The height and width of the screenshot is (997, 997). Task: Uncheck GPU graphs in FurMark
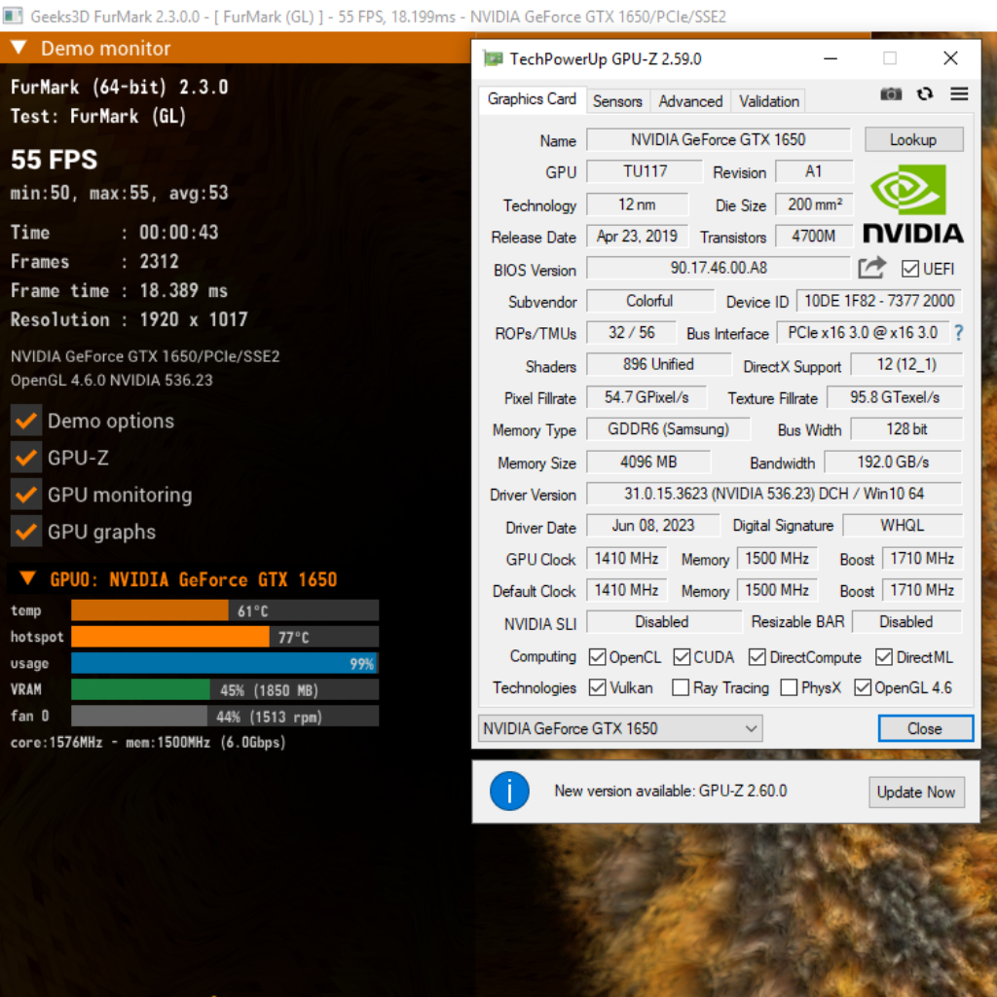point(26,532)
